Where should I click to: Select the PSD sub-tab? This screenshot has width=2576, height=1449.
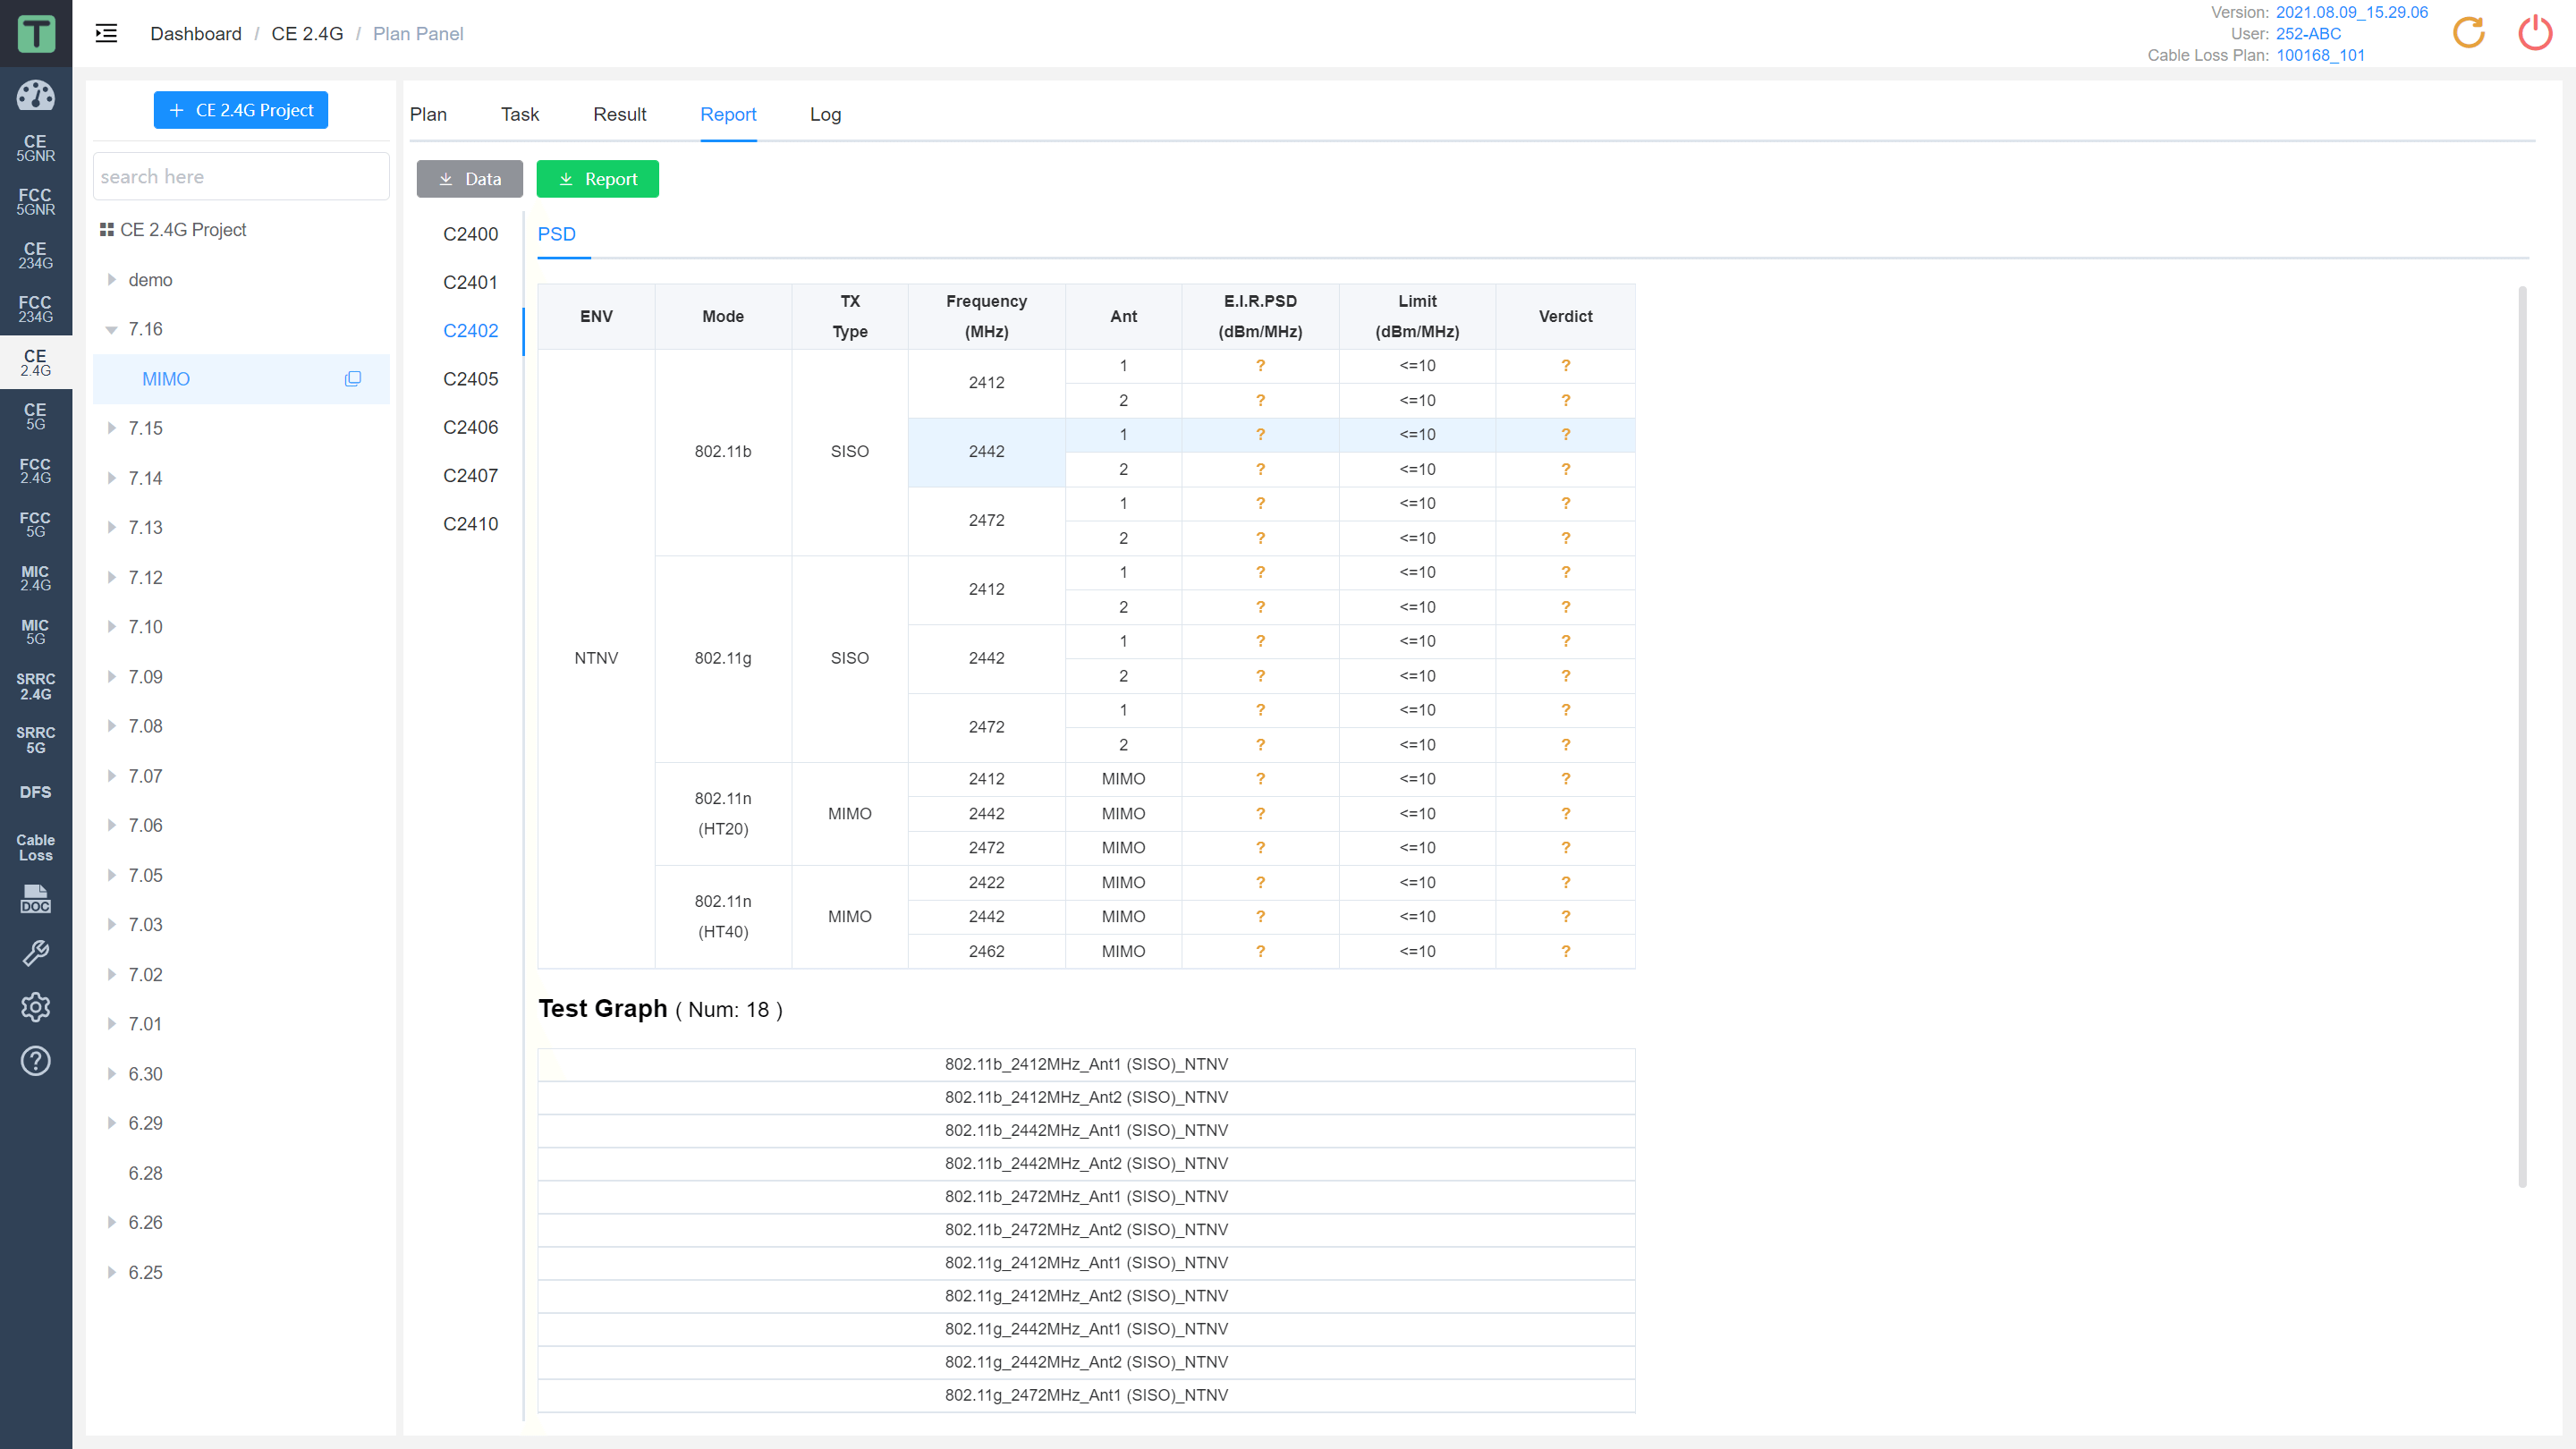click(557, 234)
